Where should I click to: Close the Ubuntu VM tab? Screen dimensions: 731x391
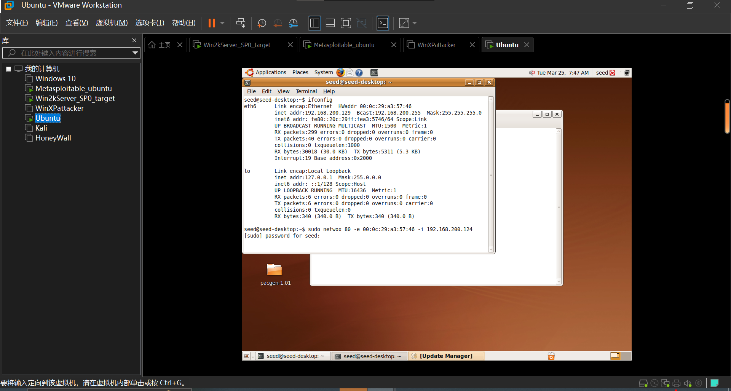pyautogui.click(x=527, y=45)
